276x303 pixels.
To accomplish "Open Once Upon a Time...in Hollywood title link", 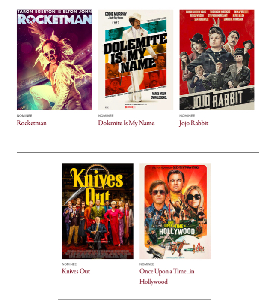I will point(167,276).
